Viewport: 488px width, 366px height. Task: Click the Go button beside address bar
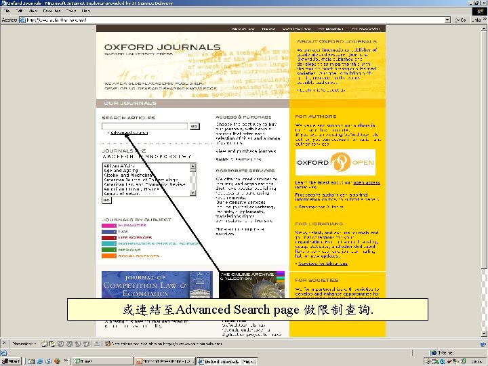[461, 20]
